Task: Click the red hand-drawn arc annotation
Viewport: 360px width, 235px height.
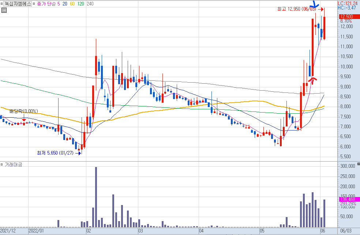Action: pyautogui.click(x=312, y=80)
